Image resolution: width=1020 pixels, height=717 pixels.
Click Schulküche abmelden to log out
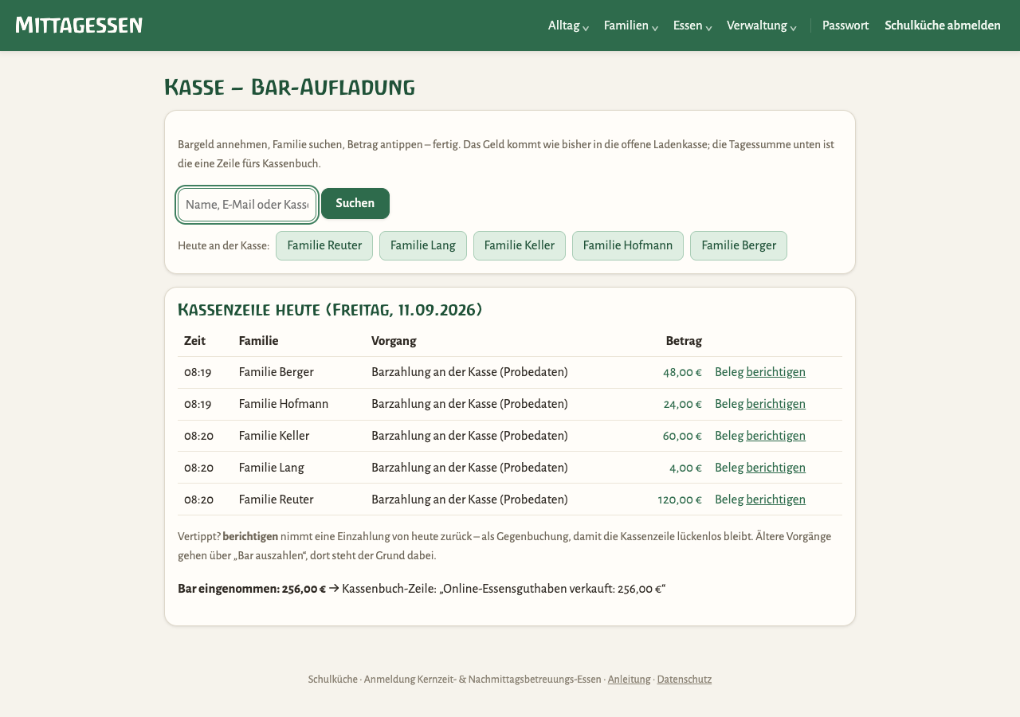943,25
